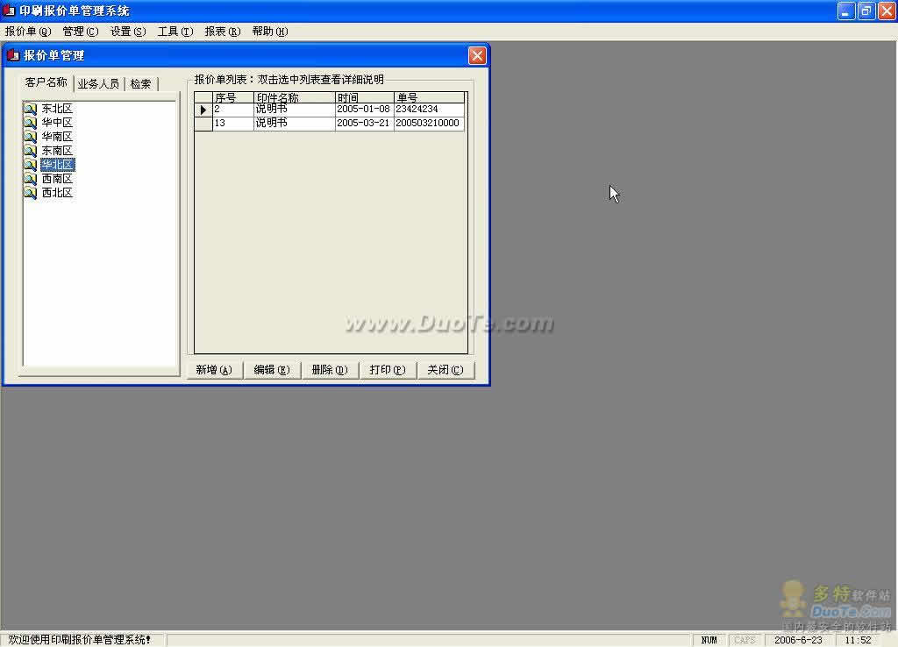
Task: Open the 报表 menu
Action: click(x=223, y=32)
